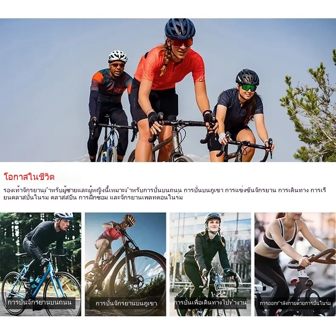Open the commuter cycling thumbnail with woman
Image resolution: width=336 pixels, height=336 pixels.
click(210, 264)
